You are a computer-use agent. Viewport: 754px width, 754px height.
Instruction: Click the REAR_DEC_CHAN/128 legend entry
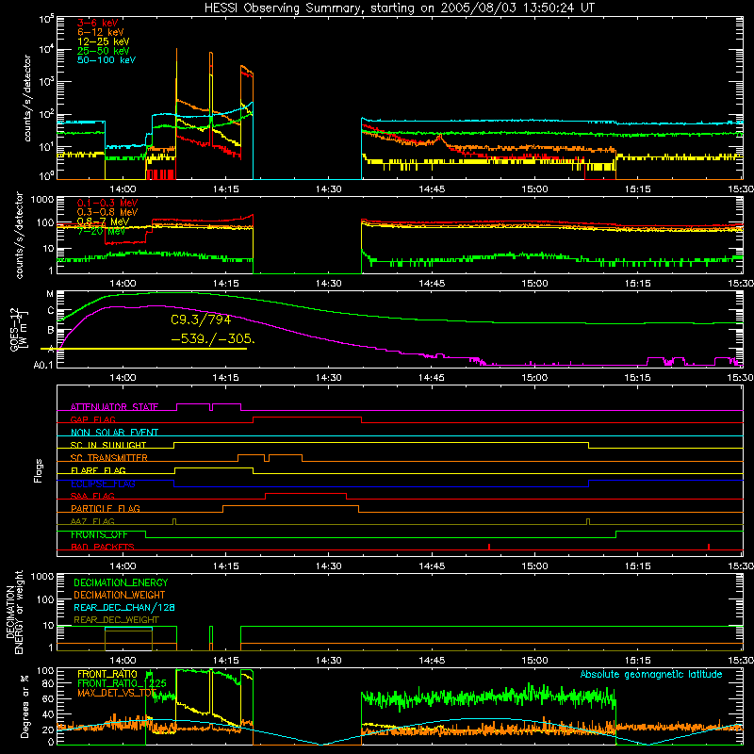[124, 607]
